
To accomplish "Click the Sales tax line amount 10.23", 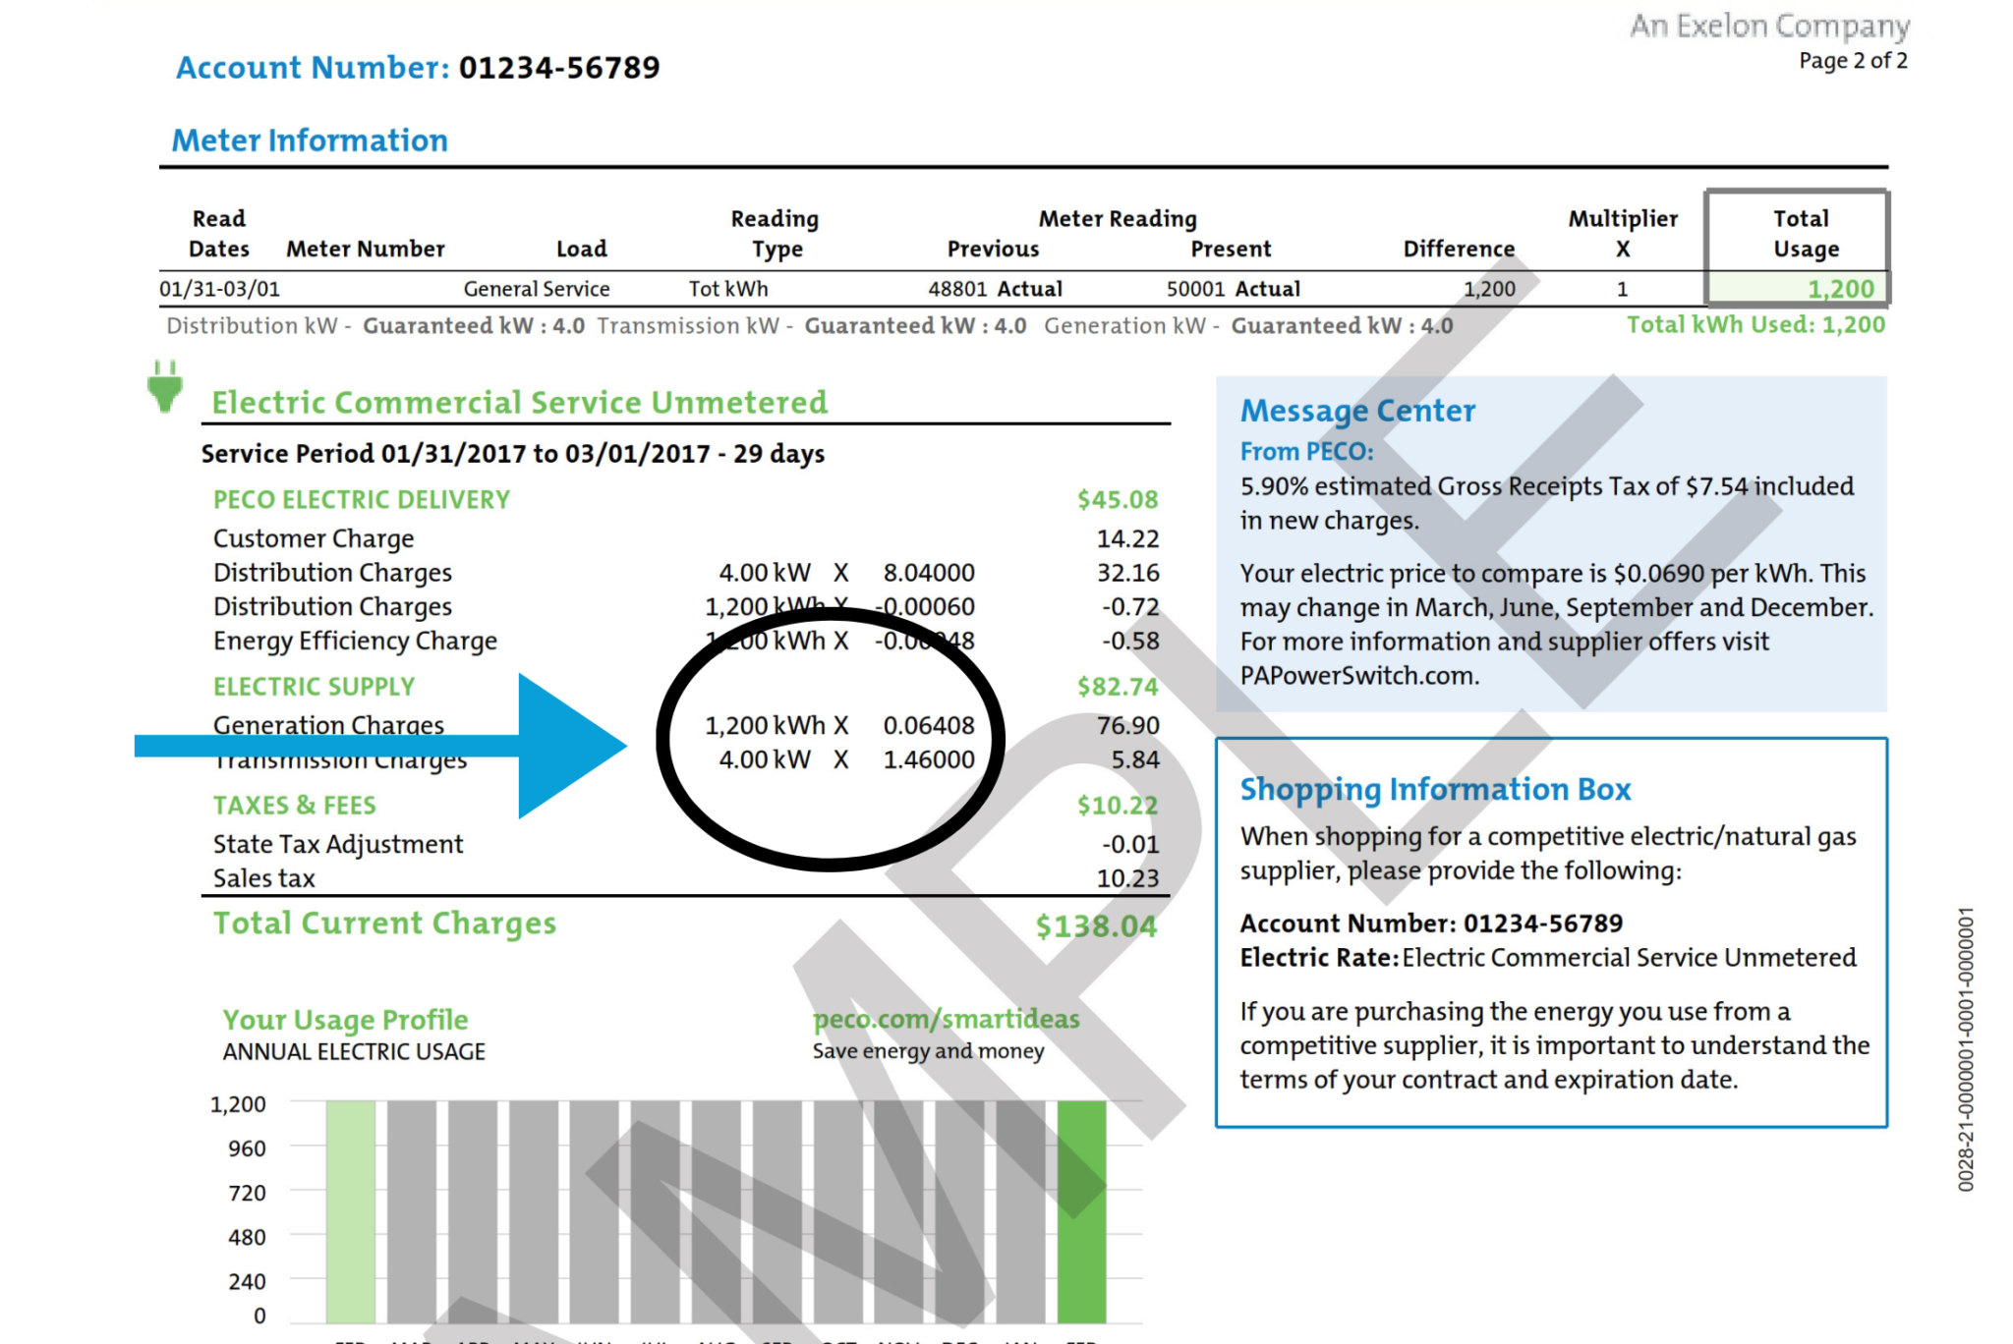I will click(x=1127, y=878).
